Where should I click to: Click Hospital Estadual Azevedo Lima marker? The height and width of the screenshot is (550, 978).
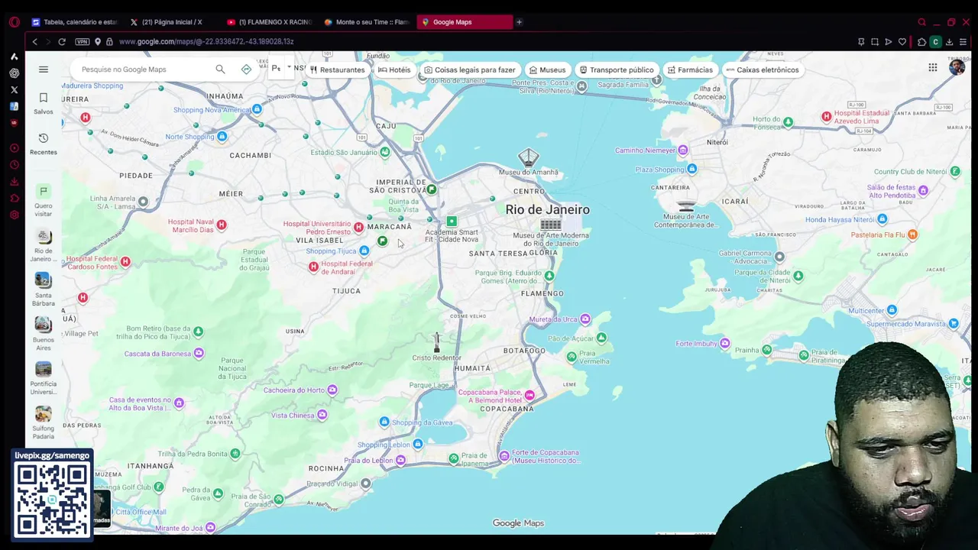[826, 117]
